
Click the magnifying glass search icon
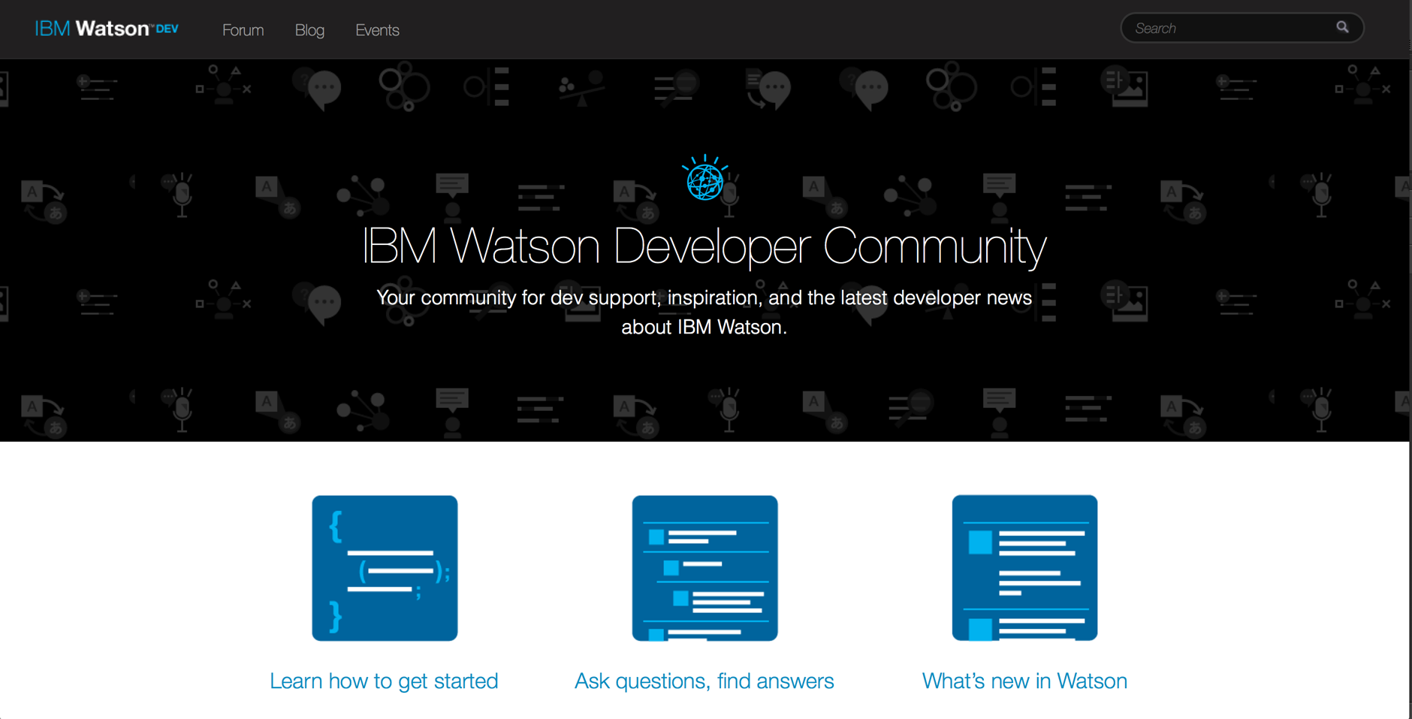[1342, 27]
